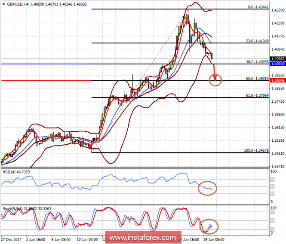Click the 1.36130 price axis value
The image size is (286, 244).
click(x=278, y=128)
